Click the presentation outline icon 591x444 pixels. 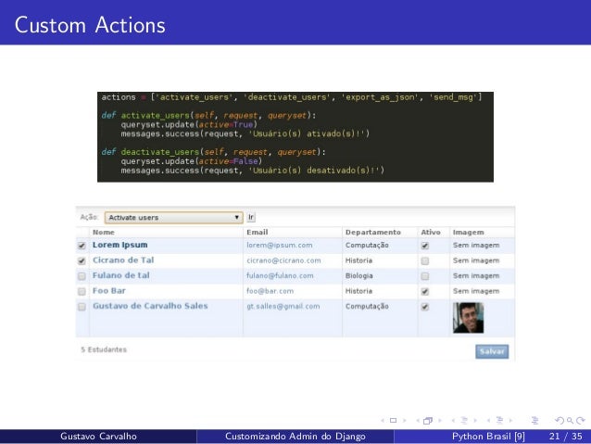(534, 420)
